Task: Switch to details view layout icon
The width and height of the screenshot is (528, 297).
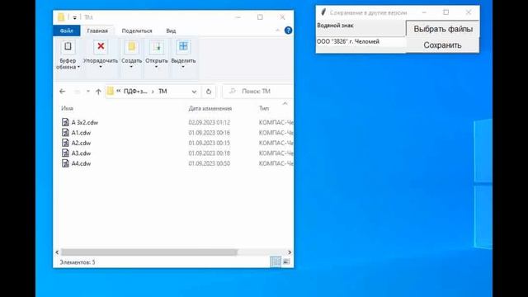Action: click(276, 262)
